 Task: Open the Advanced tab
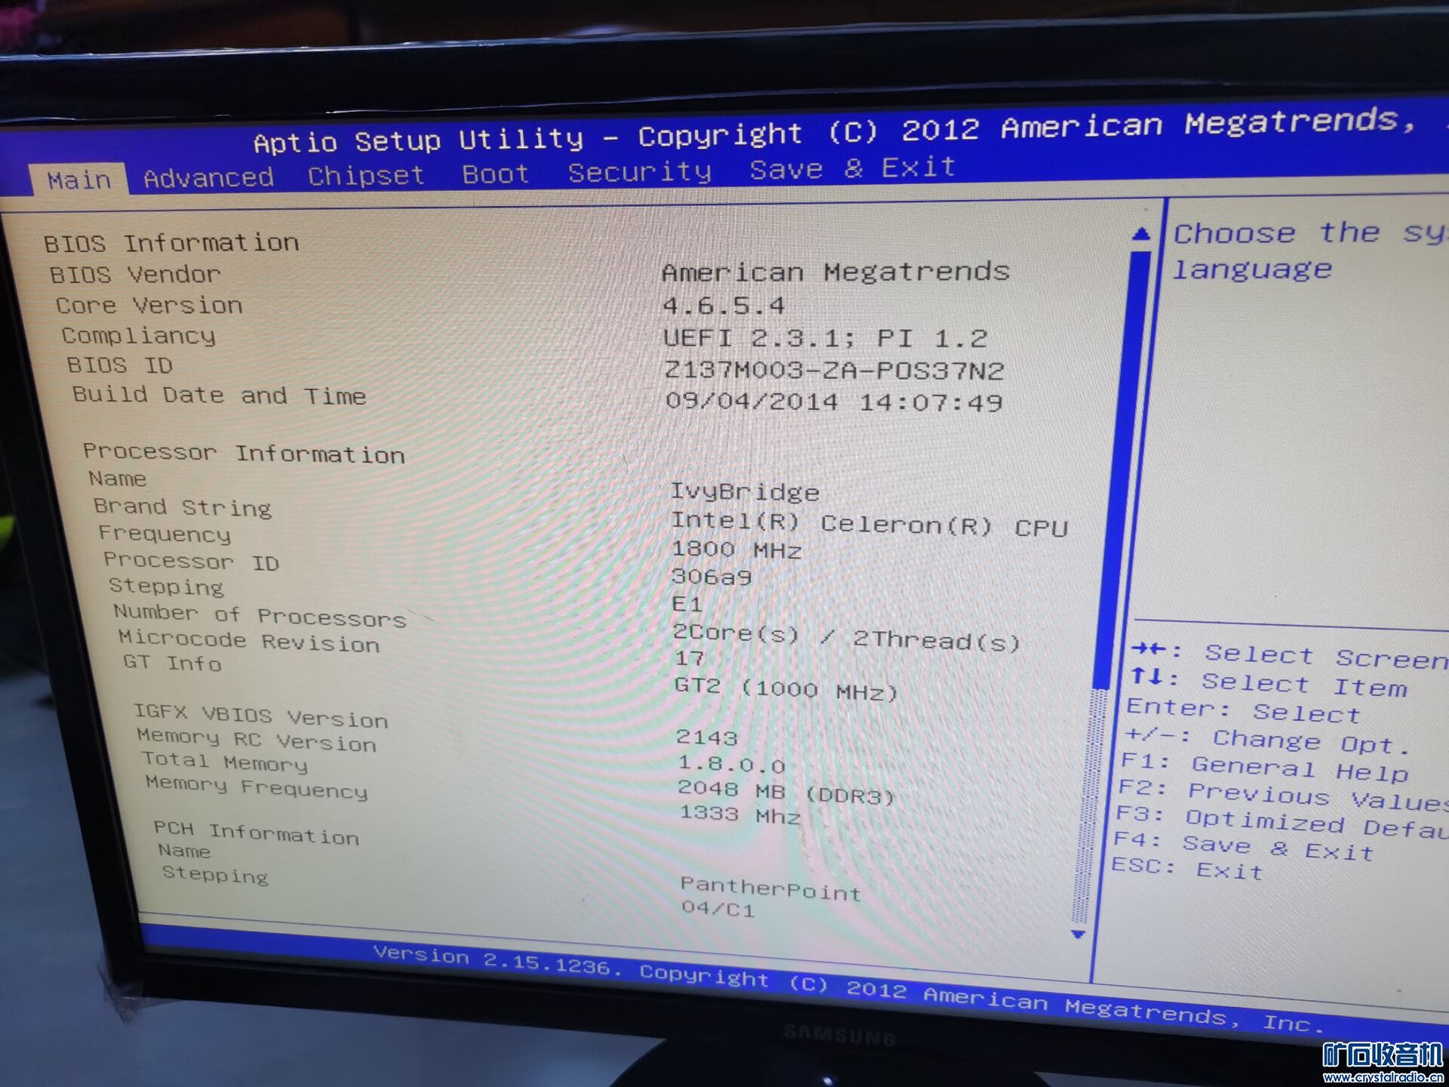click(x=208, y=178)
